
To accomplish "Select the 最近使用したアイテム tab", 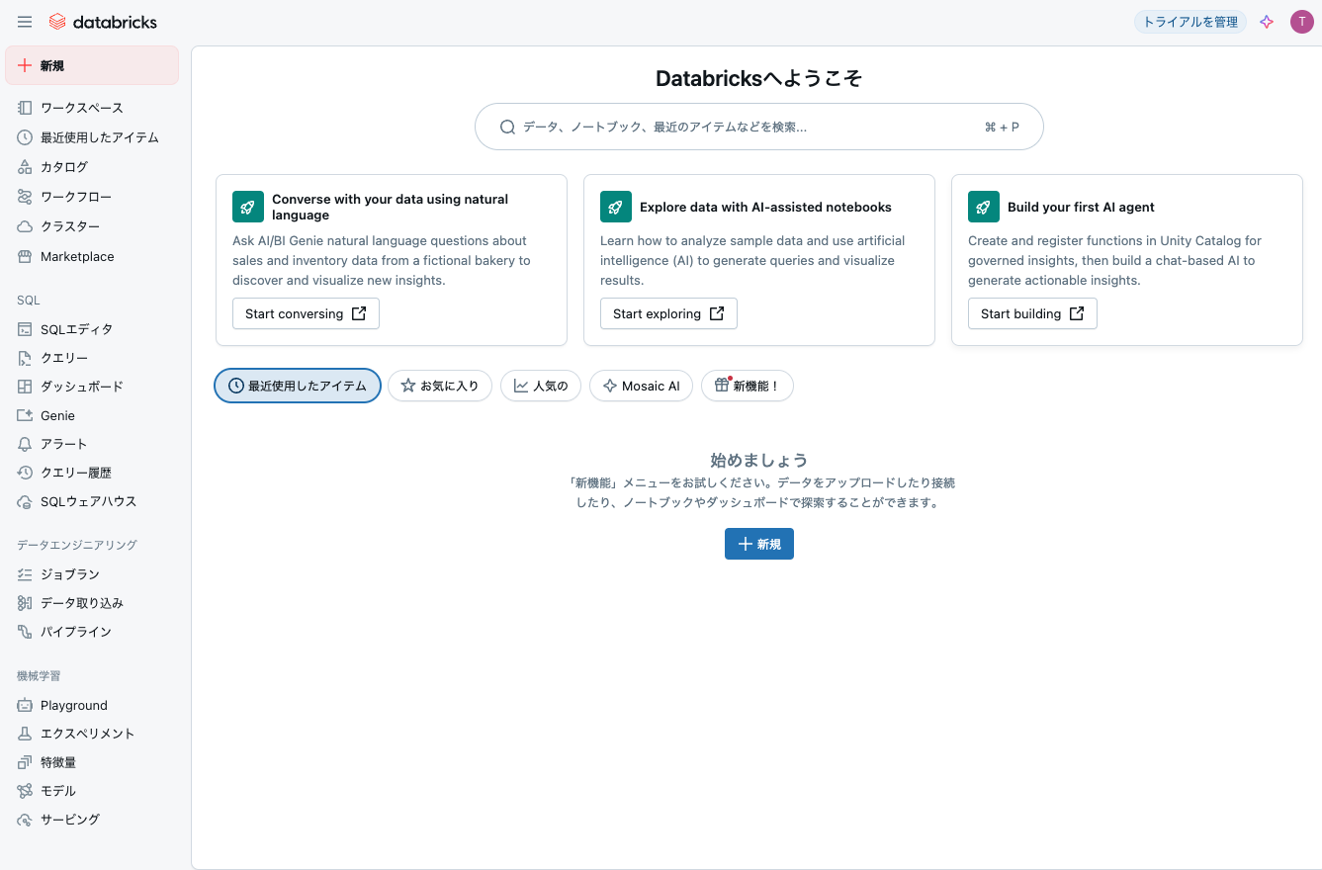I will click(x=298, y=386).
